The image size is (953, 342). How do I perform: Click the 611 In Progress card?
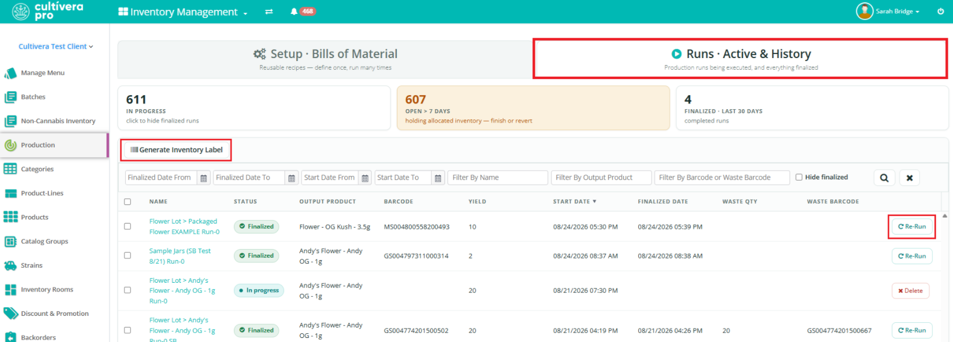pos(254,108)
